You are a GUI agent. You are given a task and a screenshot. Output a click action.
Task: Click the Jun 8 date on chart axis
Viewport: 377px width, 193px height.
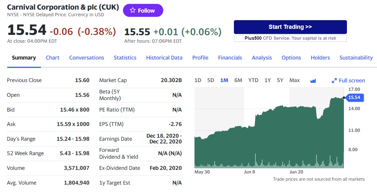(250, 172)
